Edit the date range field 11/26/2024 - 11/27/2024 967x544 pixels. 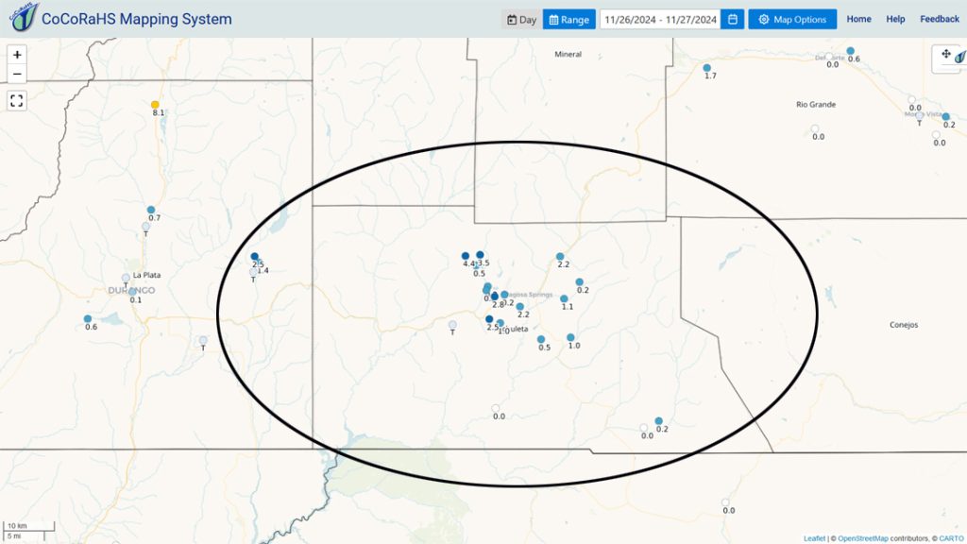pyautogui.click(x=660, y=19)
